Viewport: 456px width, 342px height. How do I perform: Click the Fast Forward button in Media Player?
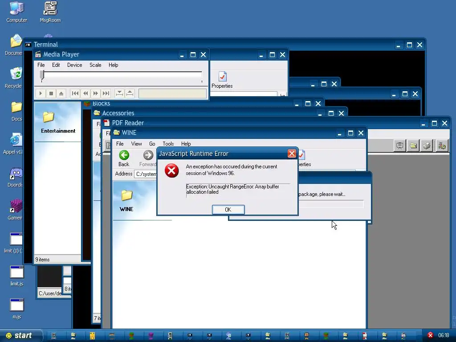click(95, 94)
